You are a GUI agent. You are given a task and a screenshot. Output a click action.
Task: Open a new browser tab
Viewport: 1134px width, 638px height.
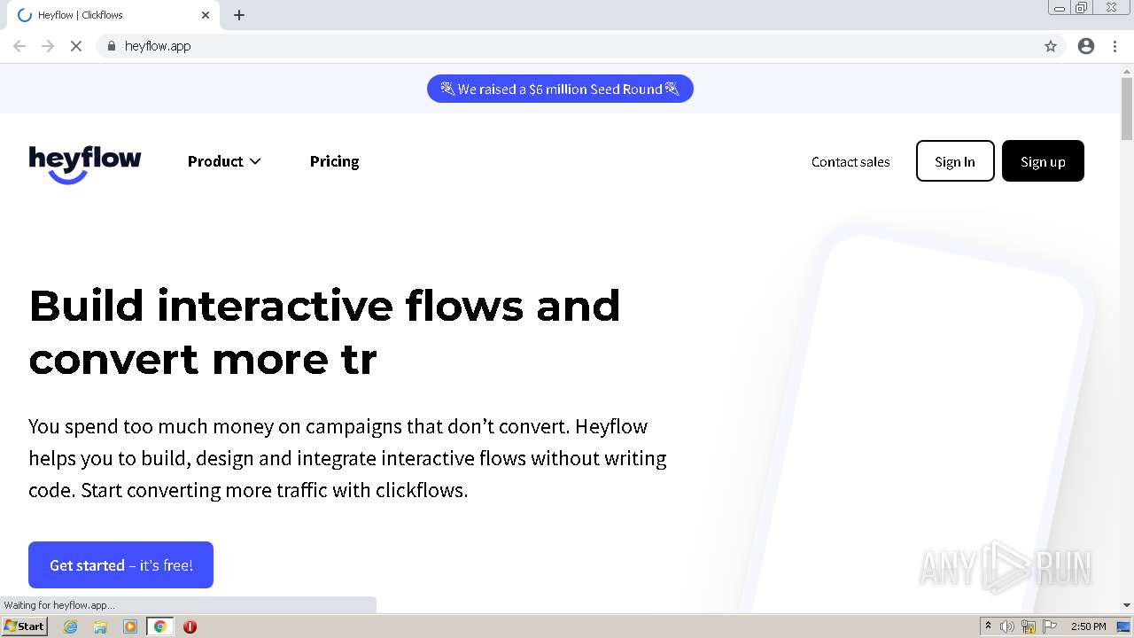(239, 15)
